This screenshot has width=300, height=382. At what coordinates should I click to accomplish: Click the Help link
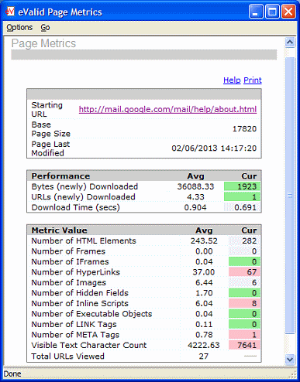tap(232, 80)
